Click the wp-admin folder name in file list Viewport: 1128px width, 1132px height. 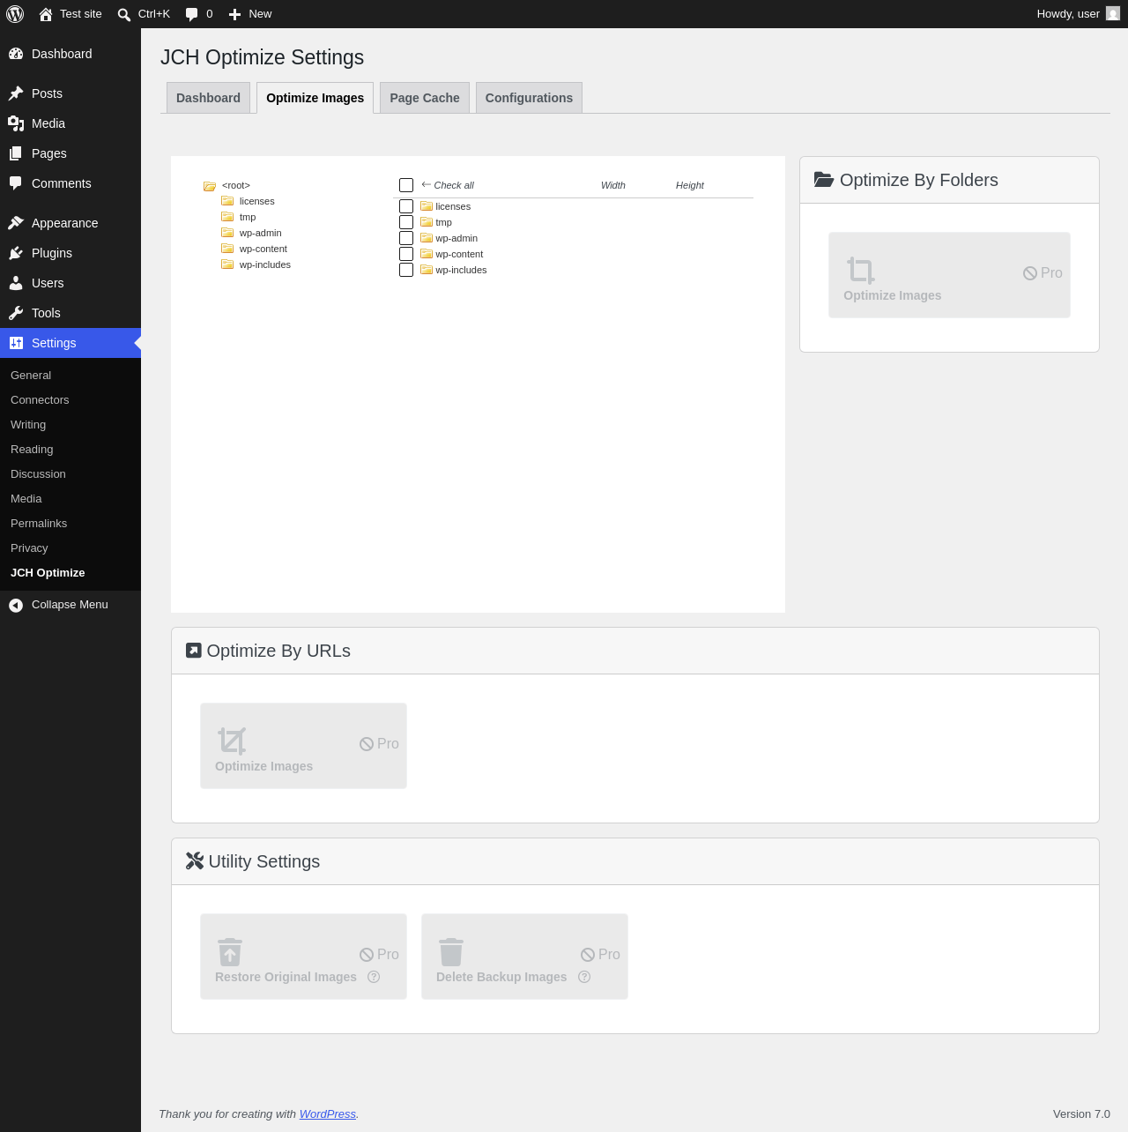456,238
